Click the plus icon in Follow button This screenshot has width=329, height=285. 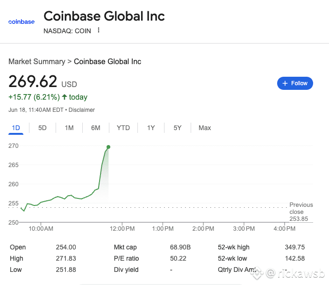tap(285, 83)
